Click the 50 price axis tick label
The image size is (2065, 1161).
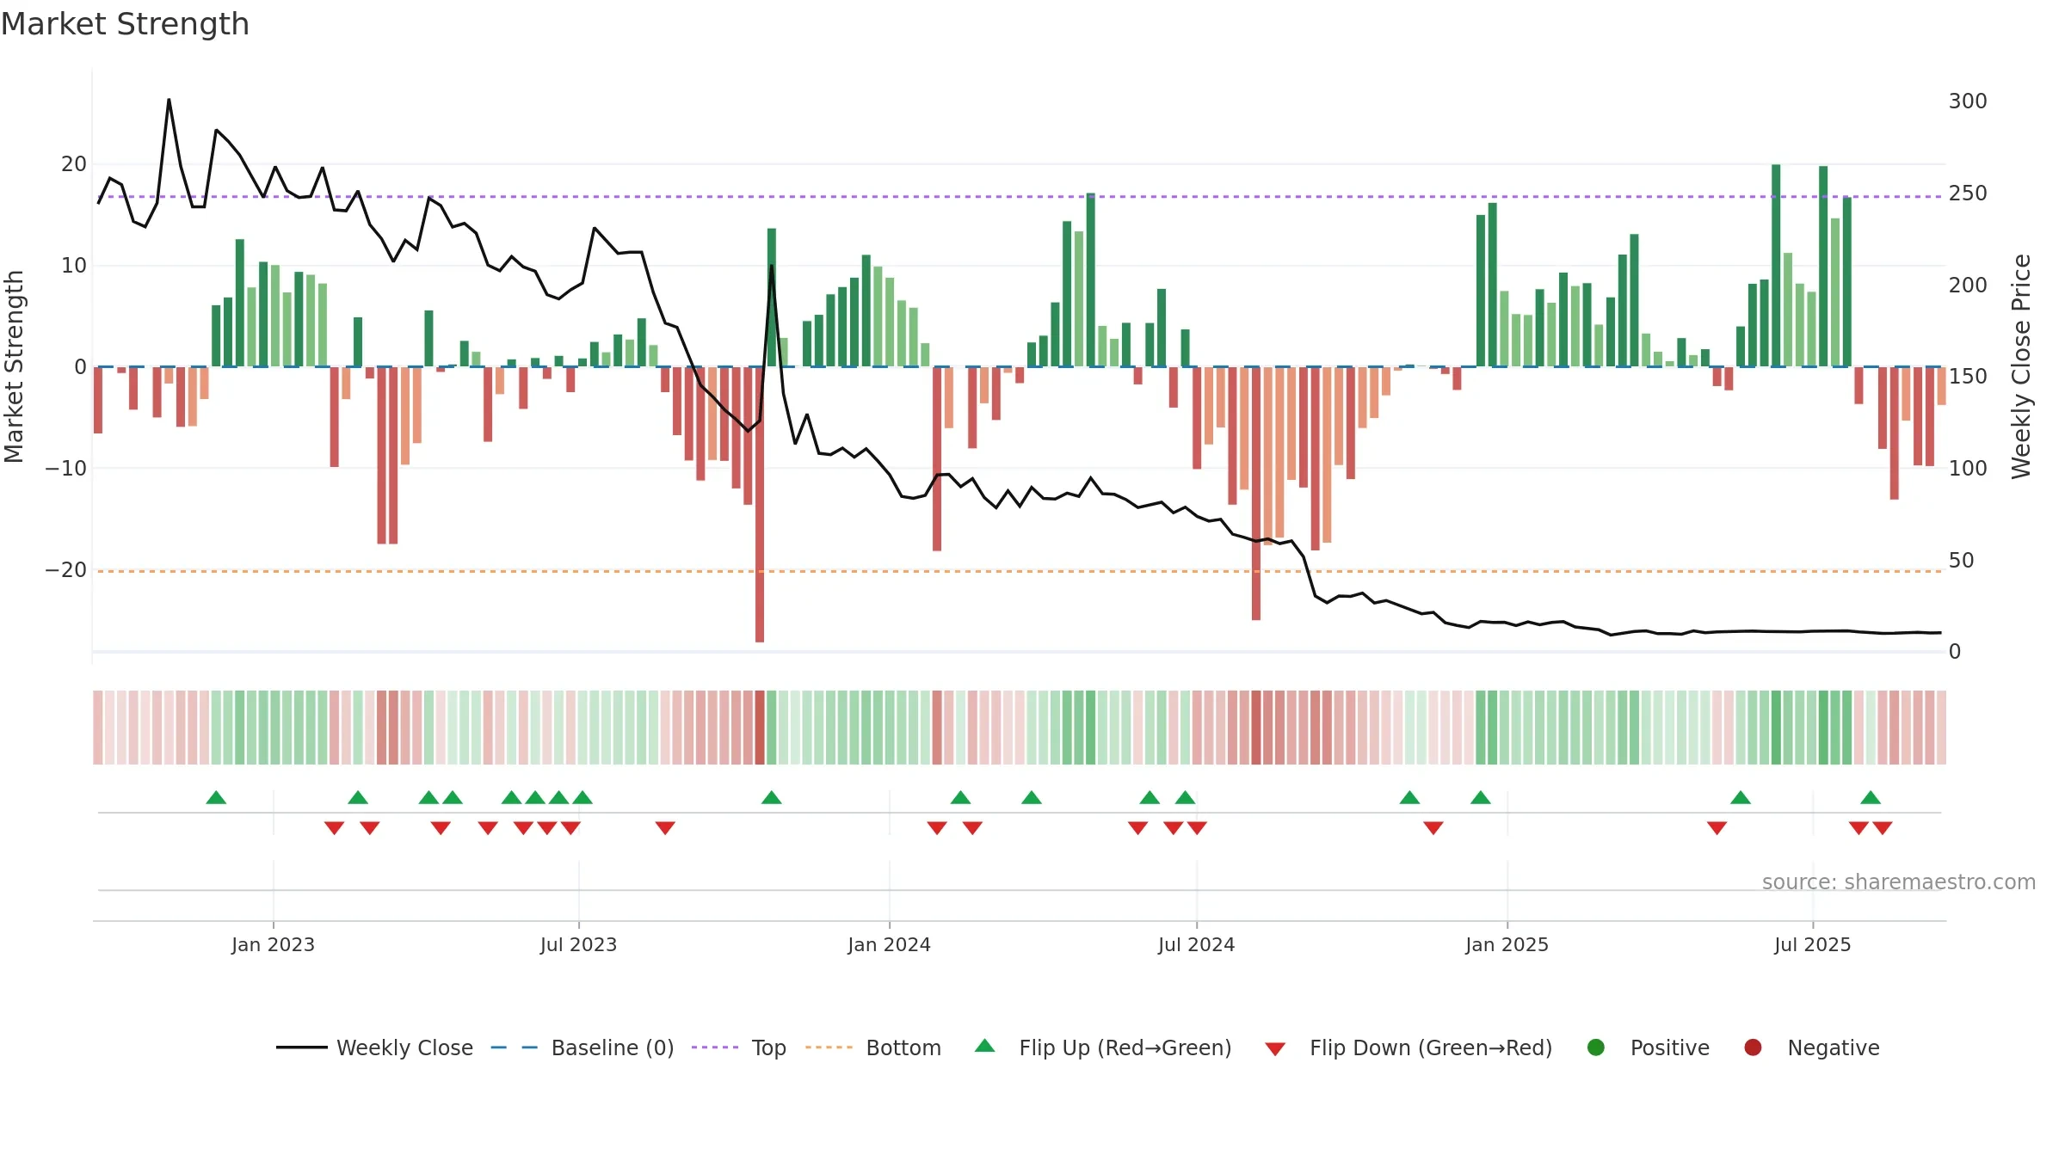[1961, 561]
